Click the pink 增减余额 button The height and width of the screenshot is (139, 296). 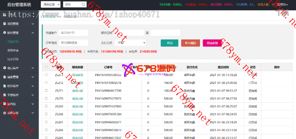coord(212,43)
